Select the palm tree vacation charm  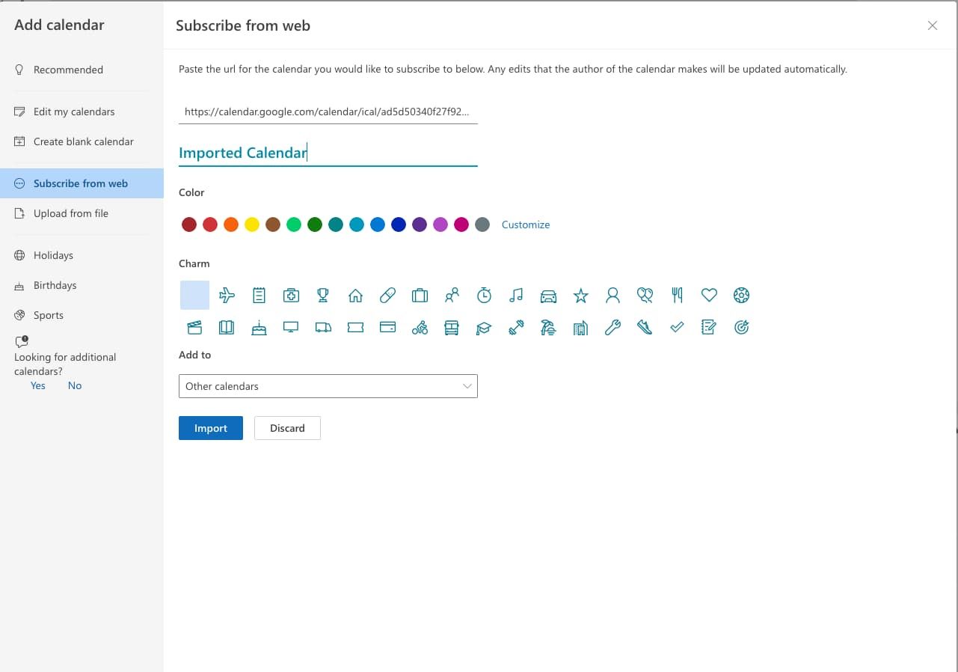tap(548, 327)
